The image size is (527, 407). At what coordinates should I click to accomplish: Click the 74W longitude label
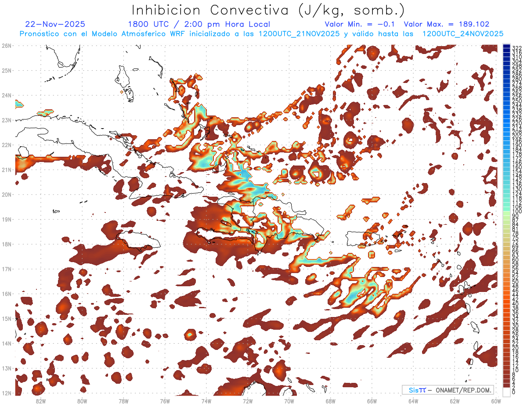pyautogui.click(x=206, y=401)
